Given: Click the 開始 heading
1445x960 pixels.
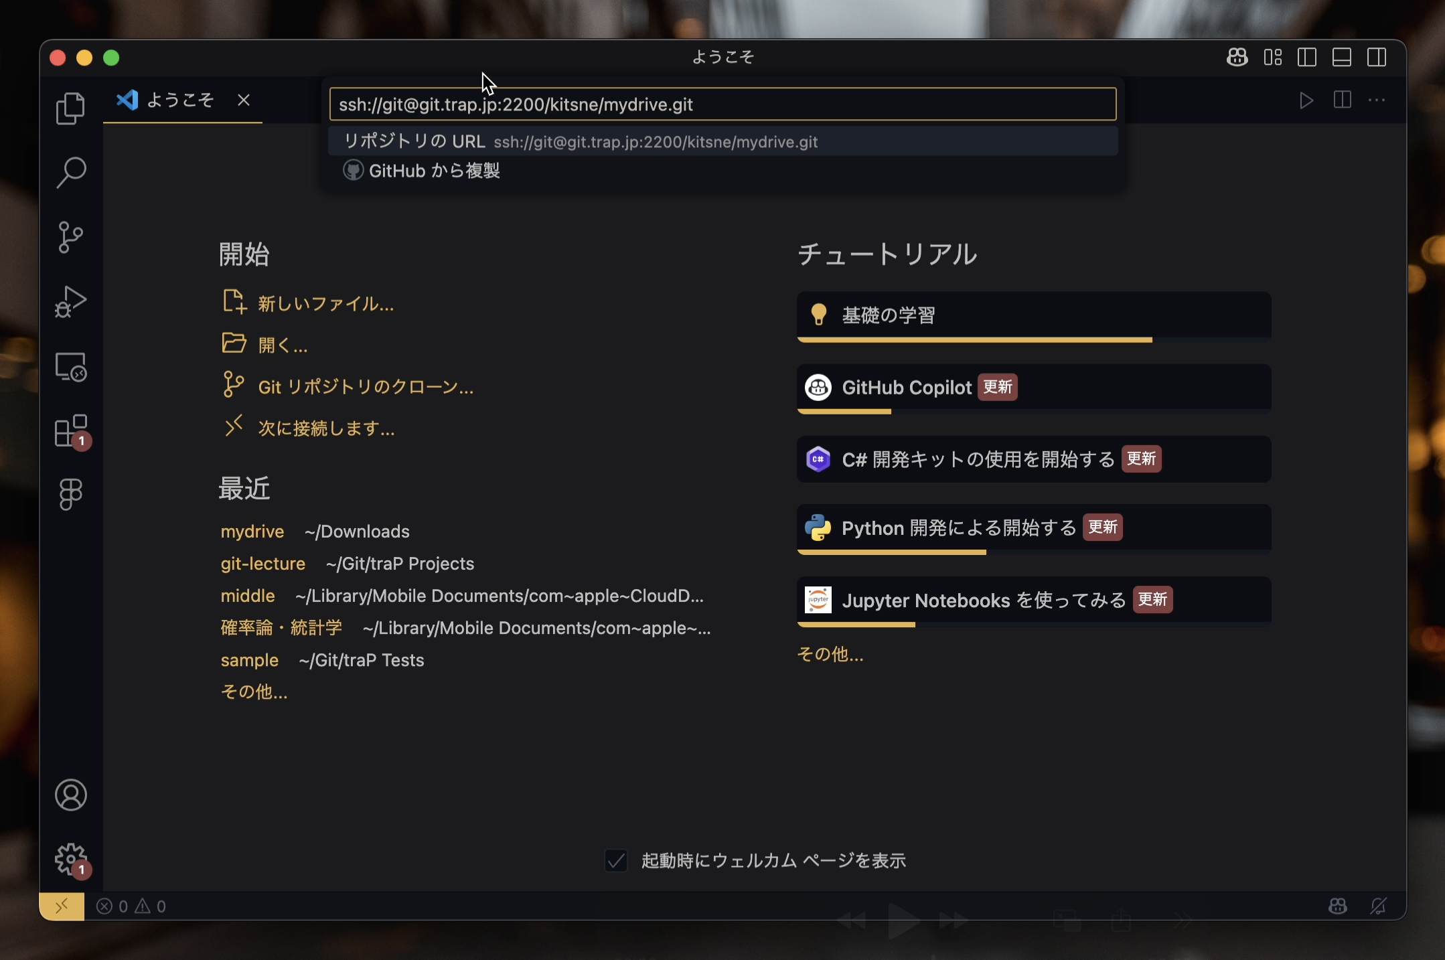Looking at the screenshot, I should click(244, 254).
